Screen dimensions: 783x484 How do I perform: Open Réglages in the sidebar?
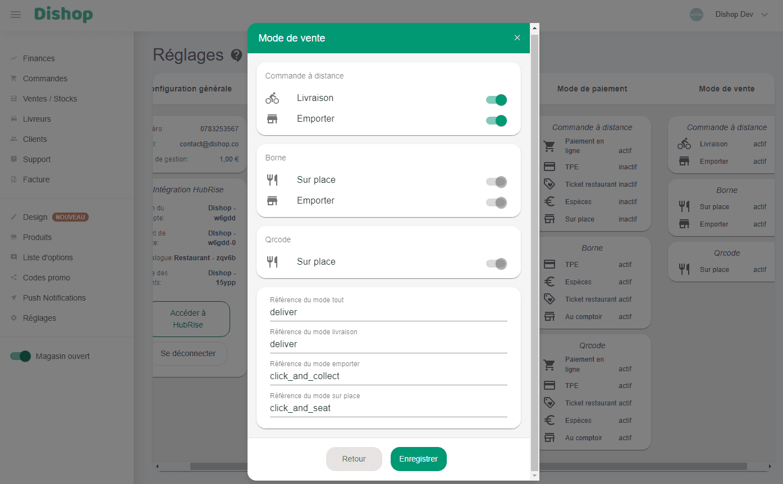39,318
